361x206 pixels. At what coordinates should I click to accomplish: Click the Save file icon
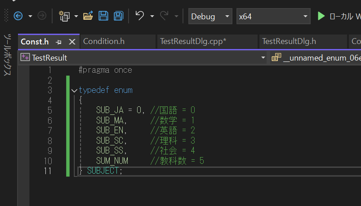coord(103,16)
